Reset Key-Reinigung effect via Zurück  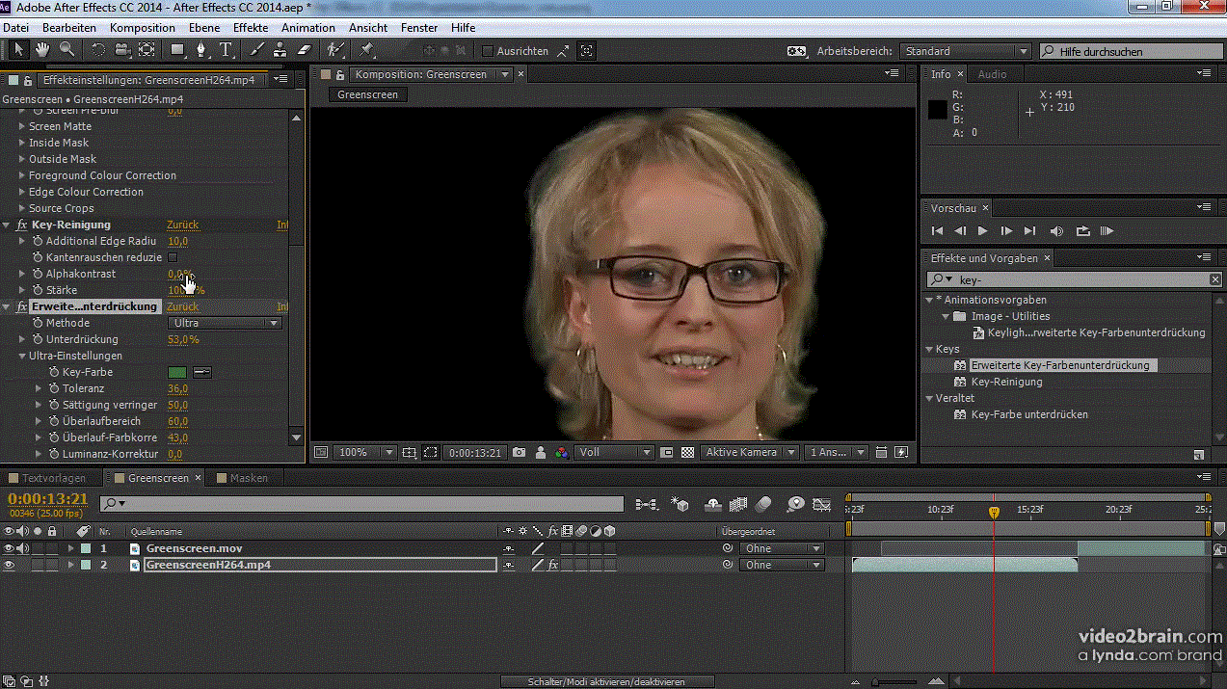coord(182,225)
